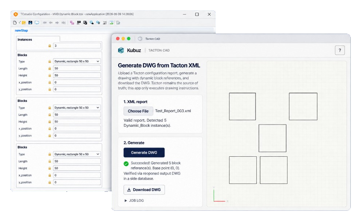This screenshot has width=361, height=221.
Task: Click the Download DWG button
Action: 144,190
